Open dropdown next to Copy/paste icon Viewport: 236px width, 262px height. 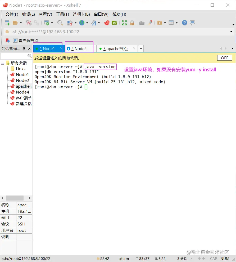pyautogui.click(x=75, y=23)
